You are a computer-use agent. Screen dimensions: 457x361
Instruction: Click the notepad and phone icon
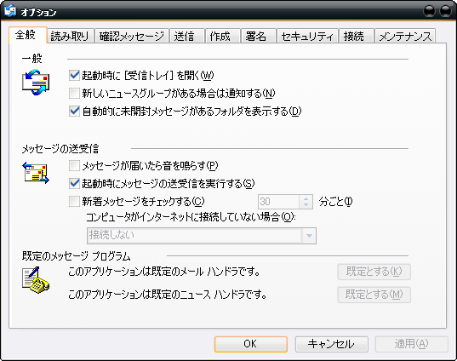coord(36,280)
